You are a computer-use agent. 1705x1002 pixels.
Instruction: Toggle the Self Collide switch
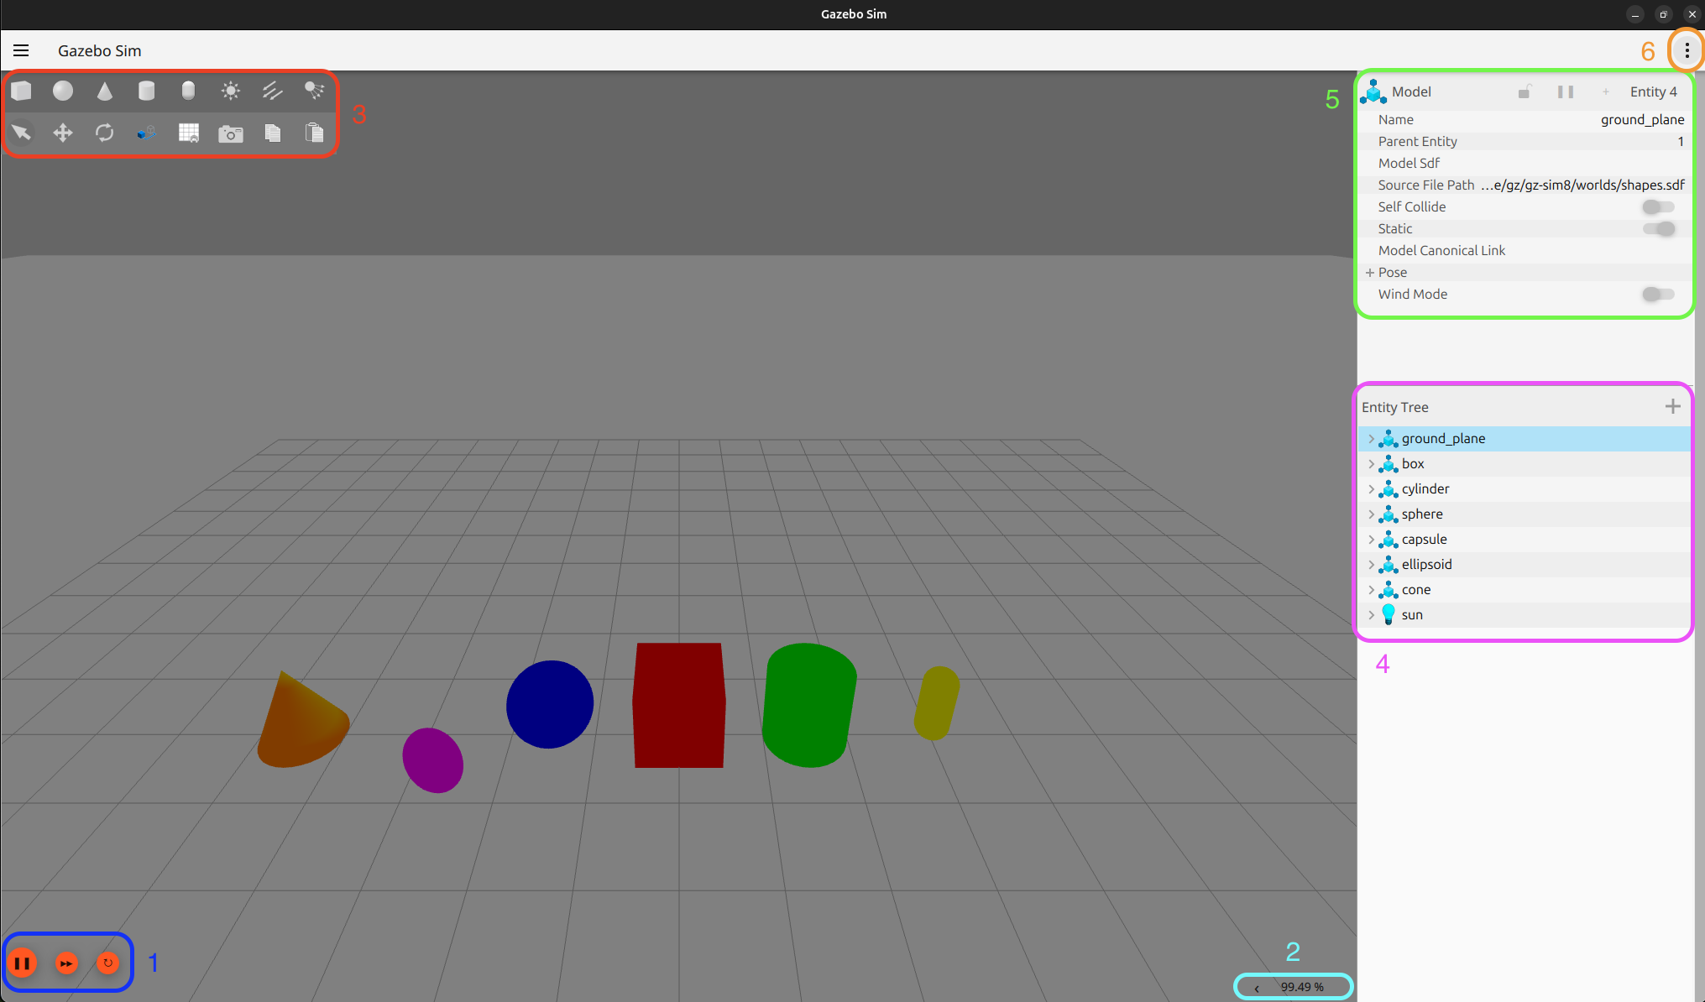(1658, 207)
